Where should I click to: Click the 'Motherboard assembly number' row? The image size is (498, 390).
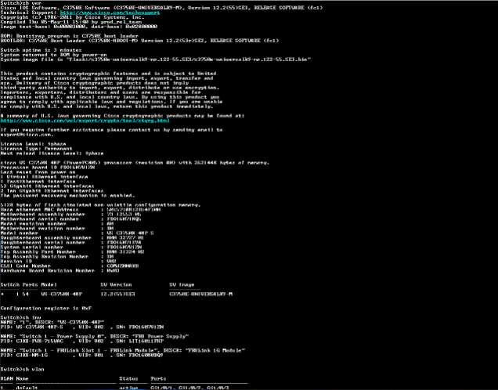point(70,215)
